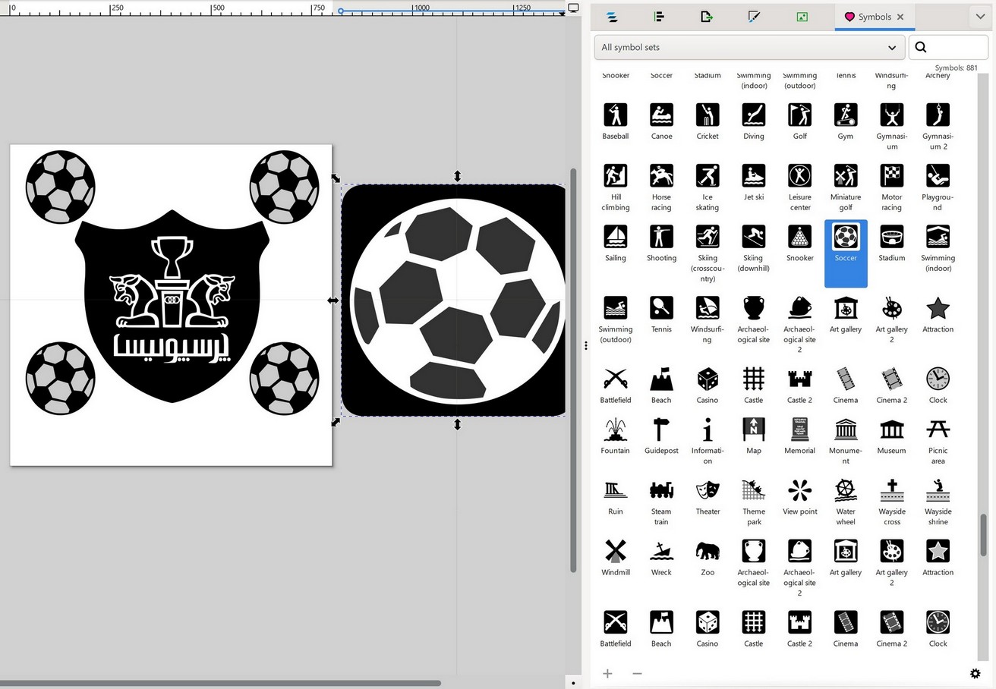Click the Symbols panel vertical scrollbar thumb
The height and width of the screenshot is (689, 996).
point(984,535)
